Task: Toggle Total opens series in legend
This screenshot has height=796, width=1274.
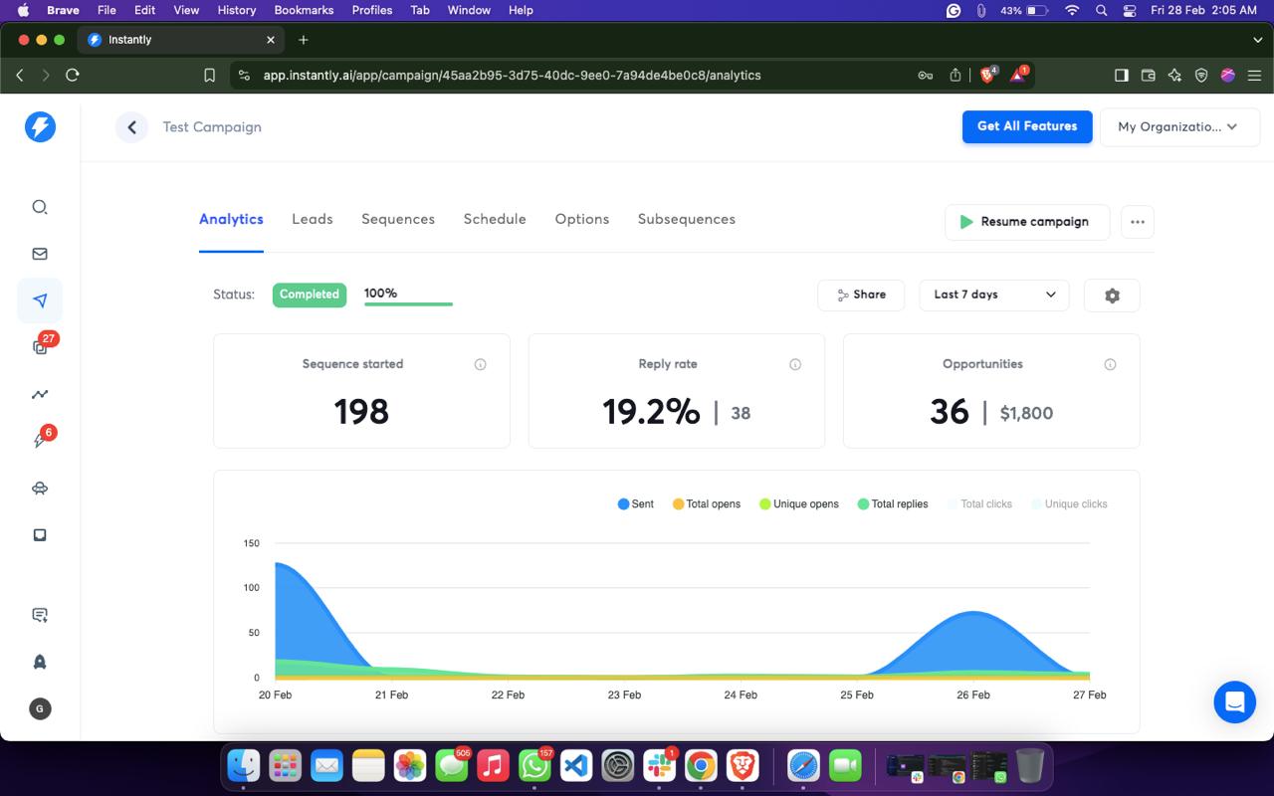Action: coord(707,504)
